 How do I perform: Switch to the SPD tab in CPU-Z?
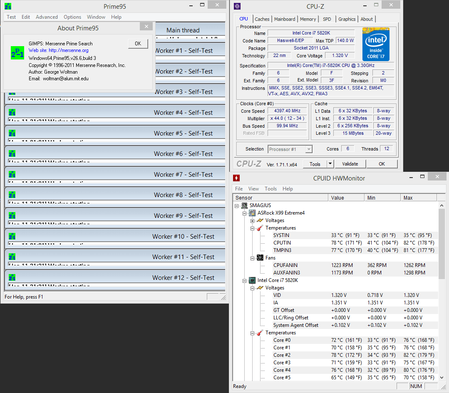(x=327, y=19)
